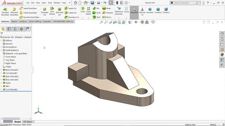Expand the Boss-Extrude1 feature

pos(1,70)
